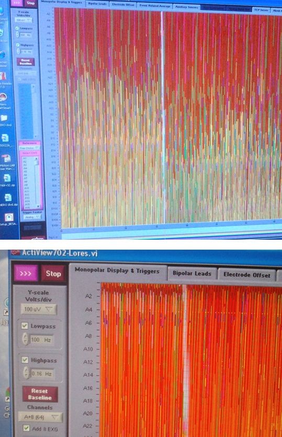Screen dimensions: 282x437
Task: Click the Lowpass frequency stepper in wide photo
Action: click(17, 35)
